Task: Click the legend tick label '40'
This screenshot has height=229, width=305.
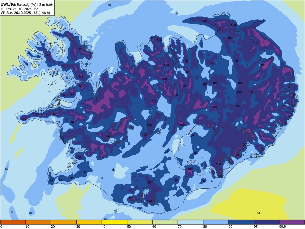Action: [104, 227]
